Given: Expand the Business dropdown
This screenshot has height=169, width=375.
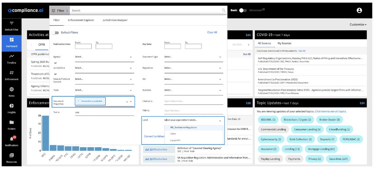Looking at the screenshot, I should [x=220, y=91].
